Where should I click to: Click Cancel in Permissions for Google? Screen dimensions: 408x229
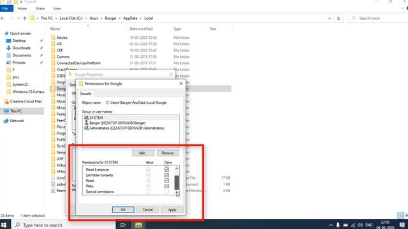(x=147, y=209)
